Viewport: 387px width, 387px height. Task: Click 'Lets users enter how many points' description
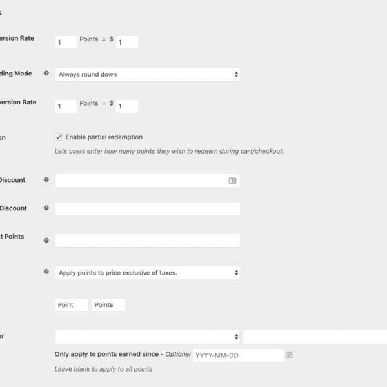click(169, 151)
